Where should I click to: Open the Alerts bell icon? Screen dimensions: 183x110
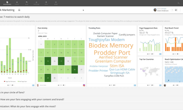pyautogui.click(x=17, y=3)
